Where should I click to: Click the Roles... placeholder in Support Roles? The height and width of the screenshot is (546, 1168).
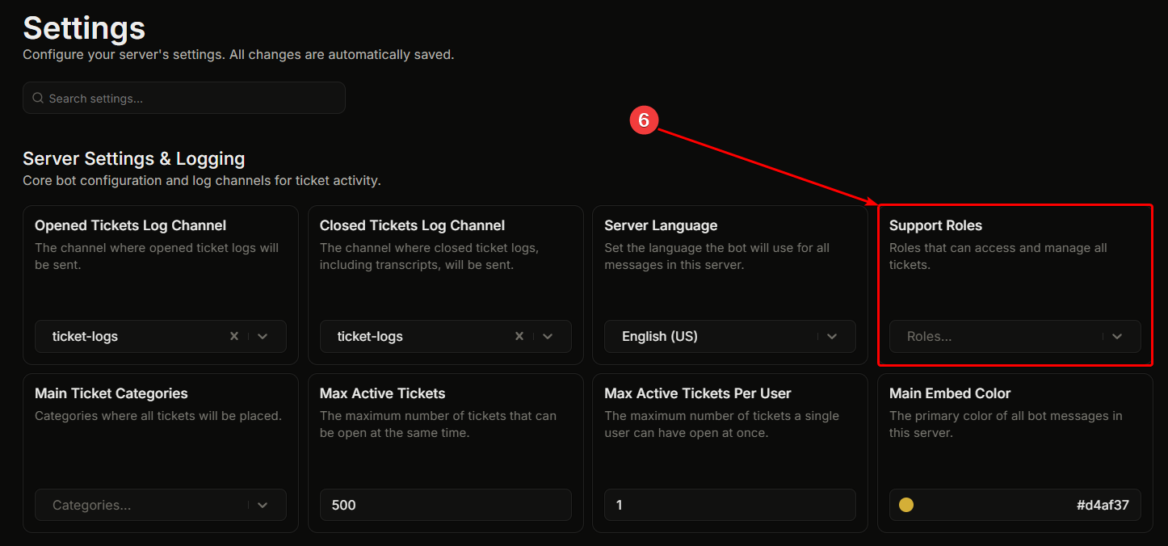pos(929,336)
